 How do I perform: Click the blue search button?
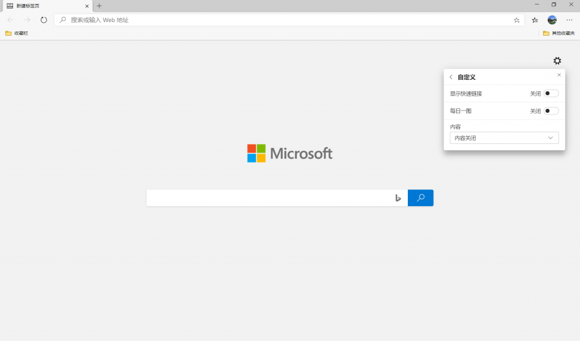[420, 198]
